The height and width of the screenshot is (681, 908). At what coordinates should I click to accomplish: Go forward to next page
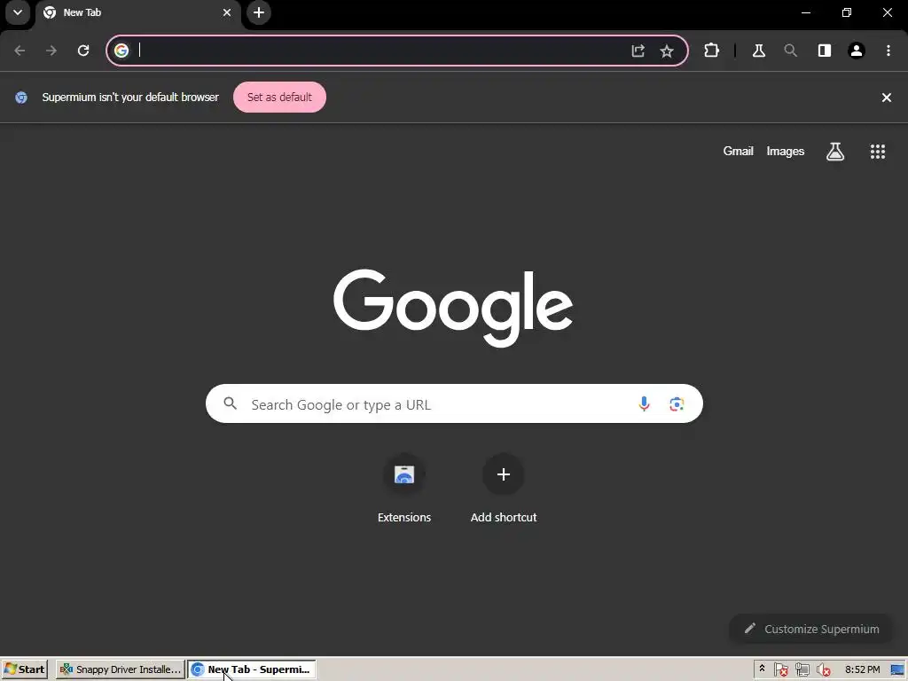pos(51,51)
